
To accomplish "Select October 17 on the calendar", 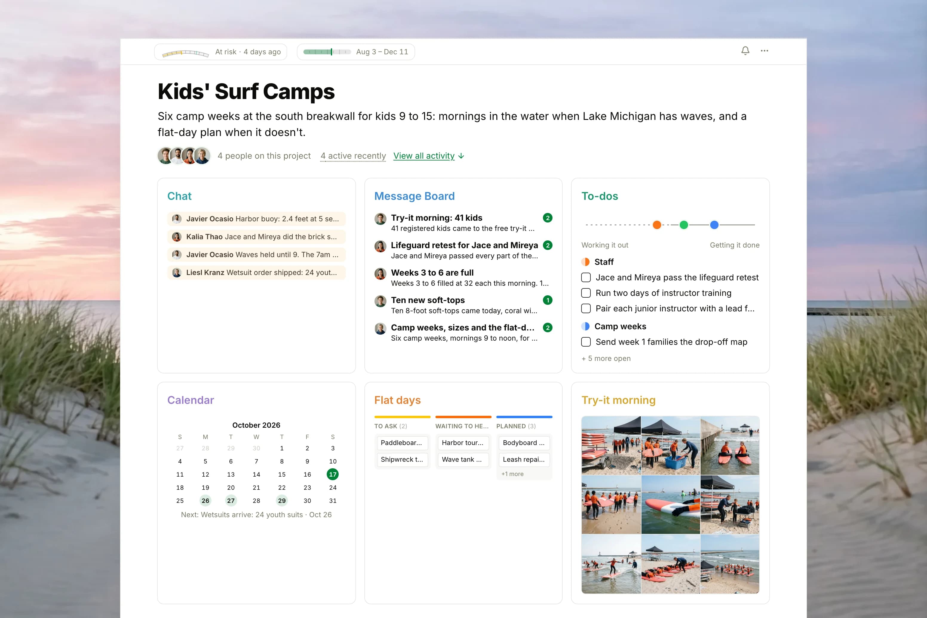I will point(333,474).
